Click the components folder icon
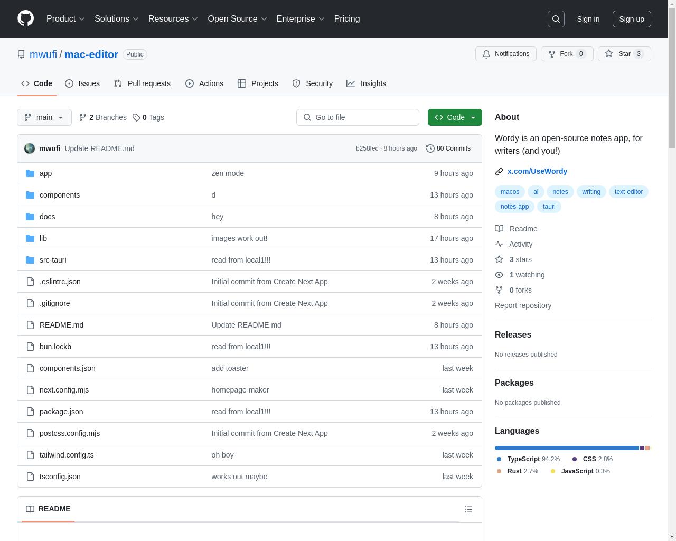 click(30, 195)
